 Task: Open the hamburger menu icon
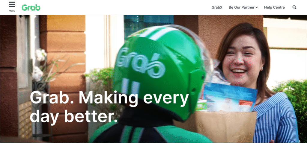coord(12,4)
